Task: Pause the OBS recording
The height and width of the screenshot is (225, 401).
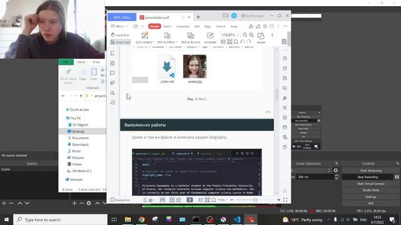Action: [x=397, y=177]
